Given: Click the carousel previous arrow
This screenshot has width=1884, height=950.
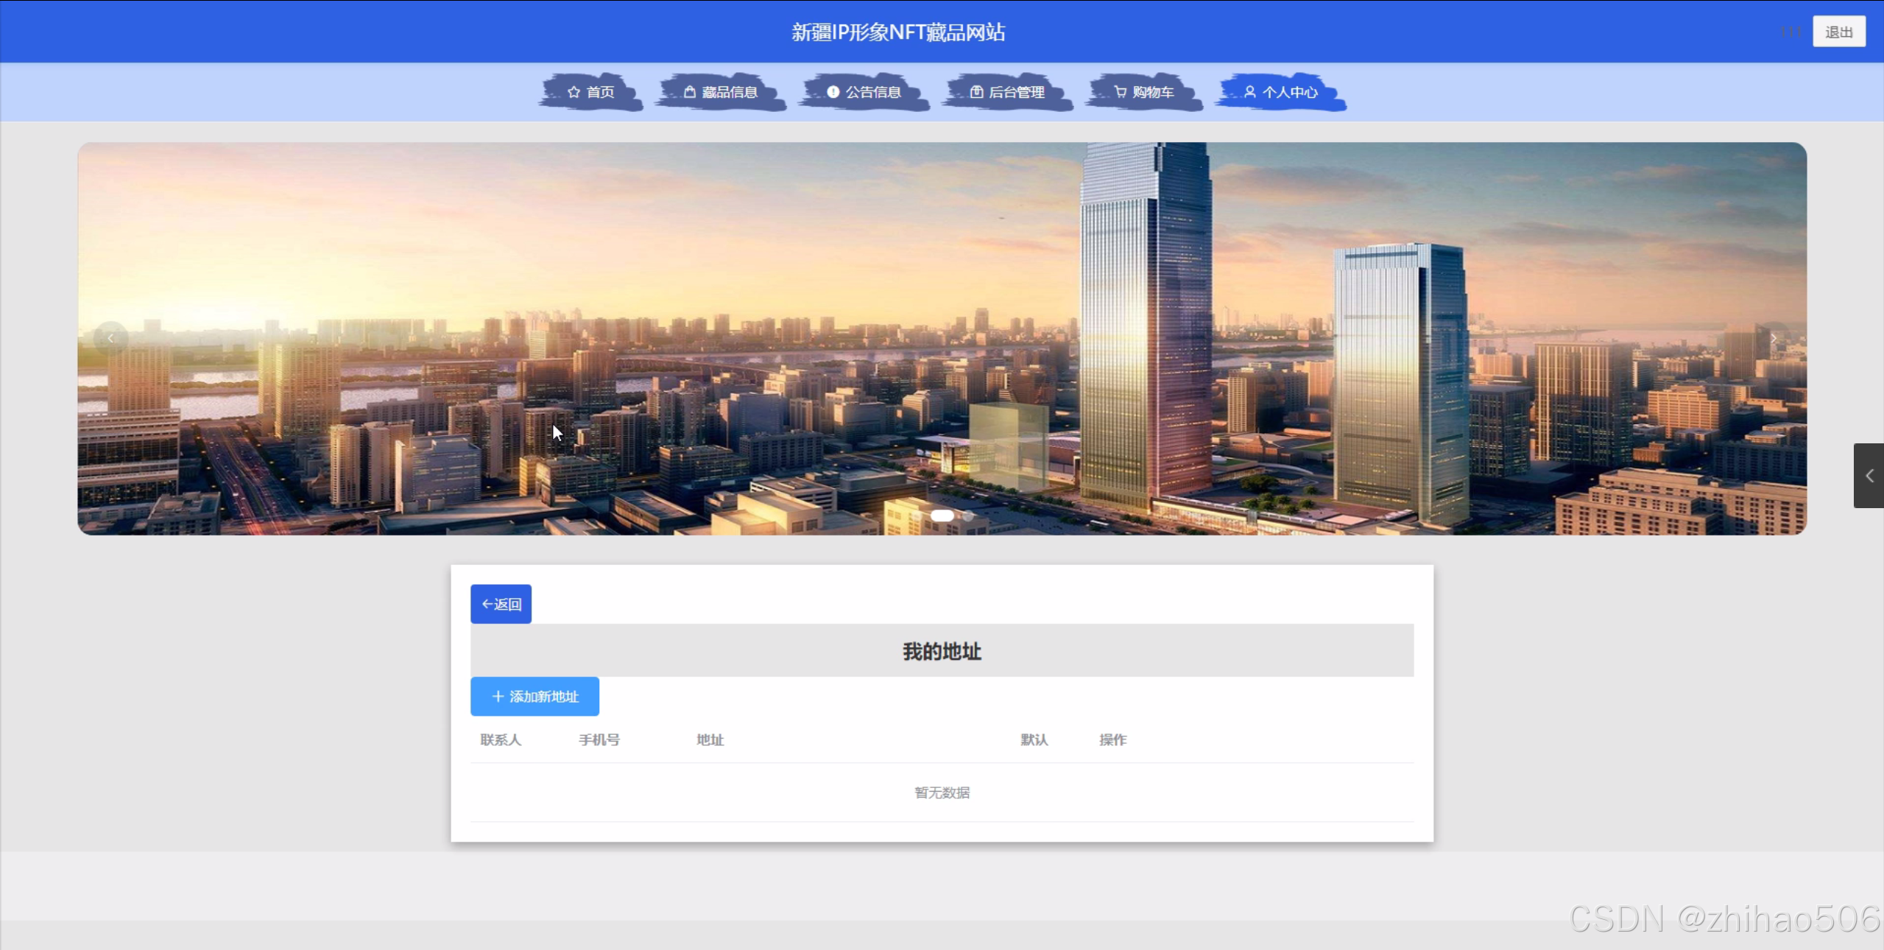Looking at the screenshot, I should pyautogui.click(x=110, y=337).
